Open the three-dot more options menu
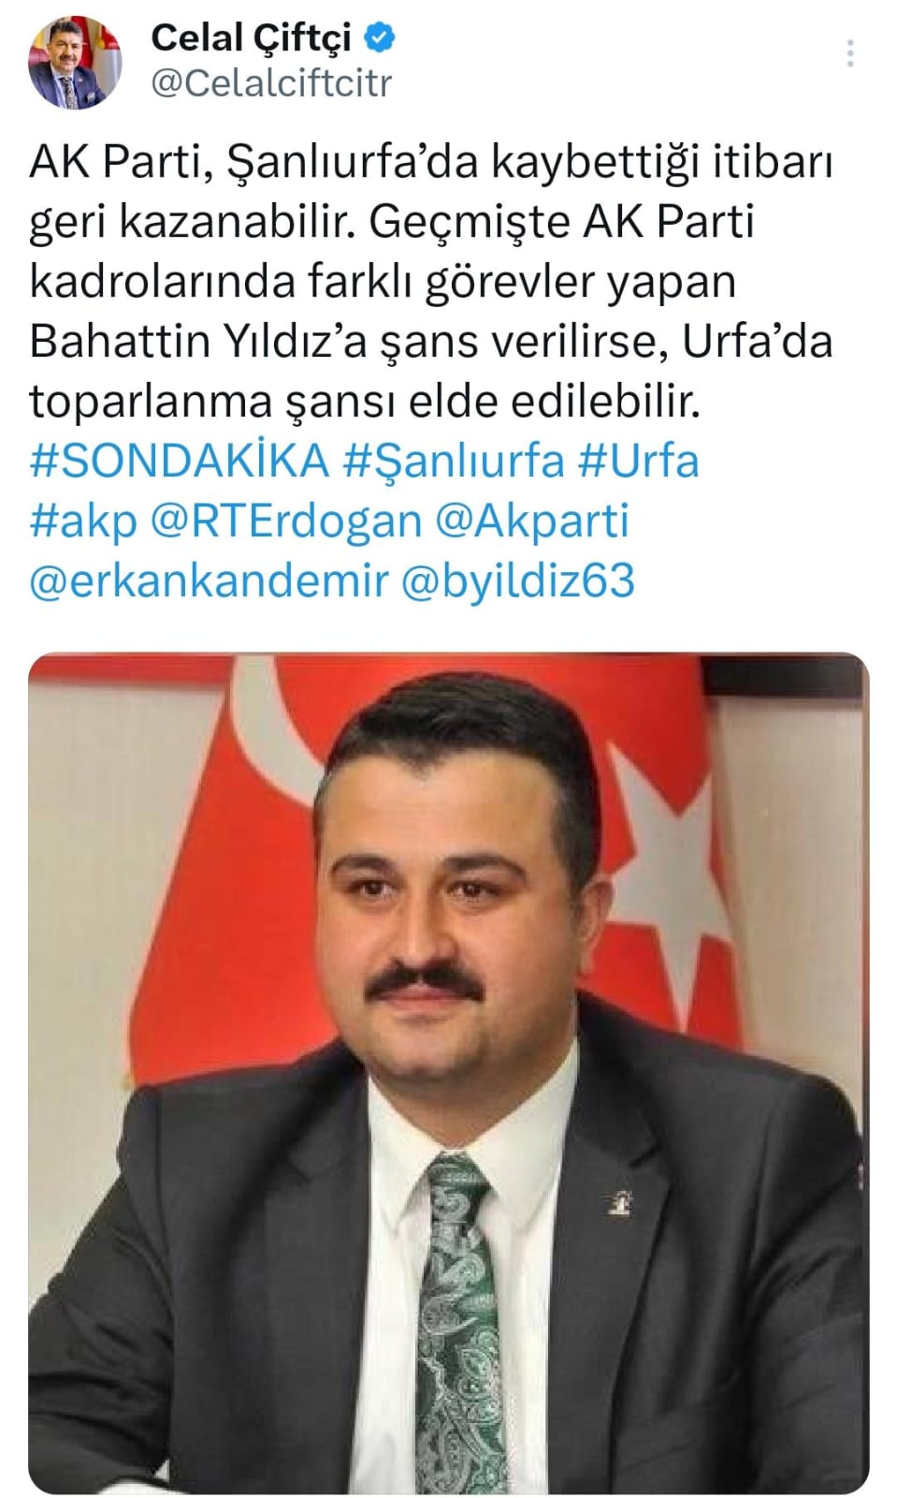Viewport: 897px width, 1498px height. 849,53
